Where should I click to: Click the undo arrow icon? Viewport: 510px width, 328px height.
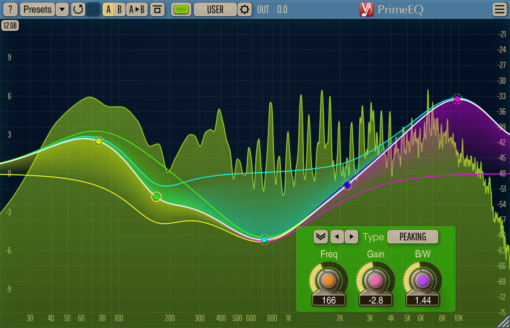[x=78, y=9]
